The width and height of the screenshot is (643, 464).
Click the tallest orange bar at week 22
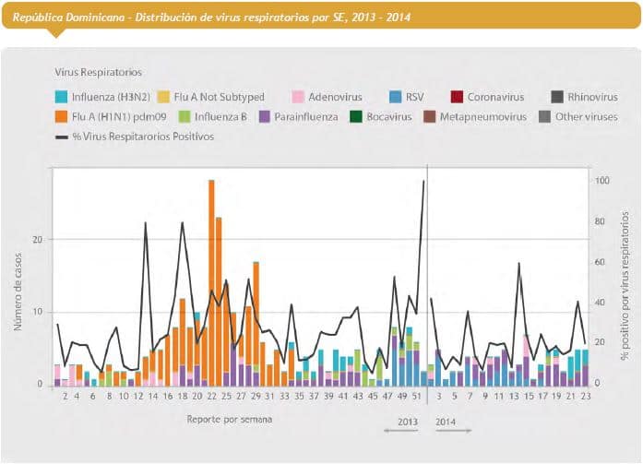(x=211, y=277)
